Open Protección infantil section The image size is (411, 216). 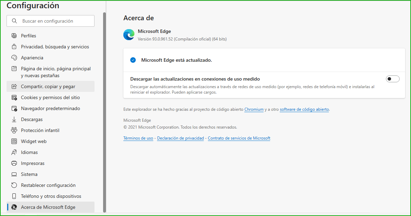[x=50, y=130]
